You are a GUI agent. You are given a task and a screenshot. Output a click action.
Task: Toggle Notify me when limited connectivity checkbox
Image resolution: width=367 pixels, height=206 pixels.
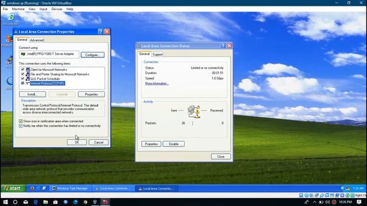point(21,126)
